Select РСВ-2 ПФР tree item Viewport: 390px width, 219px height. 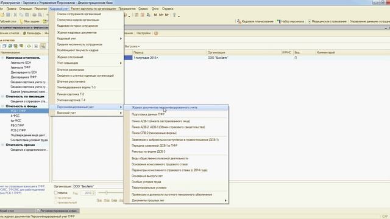(18, 130)
